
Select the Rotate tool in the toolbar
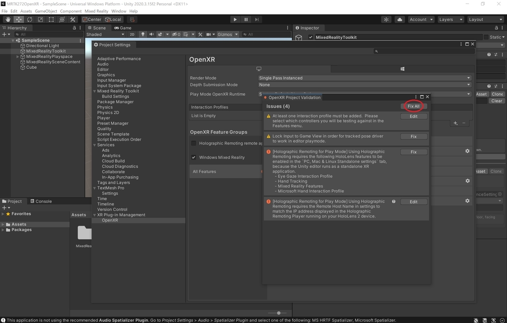click(x=30, y=19)
